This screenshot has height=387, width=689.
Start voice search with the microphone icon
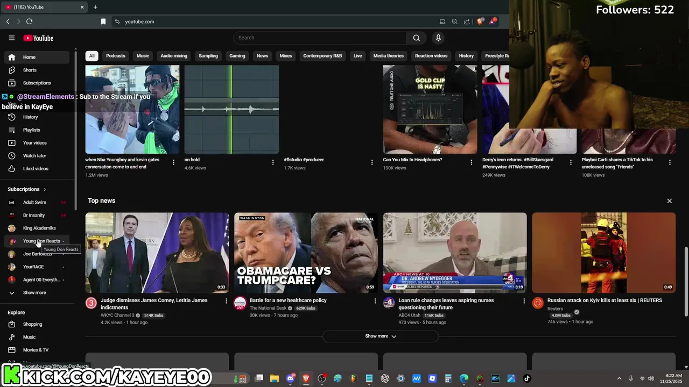tap(438, 38)
